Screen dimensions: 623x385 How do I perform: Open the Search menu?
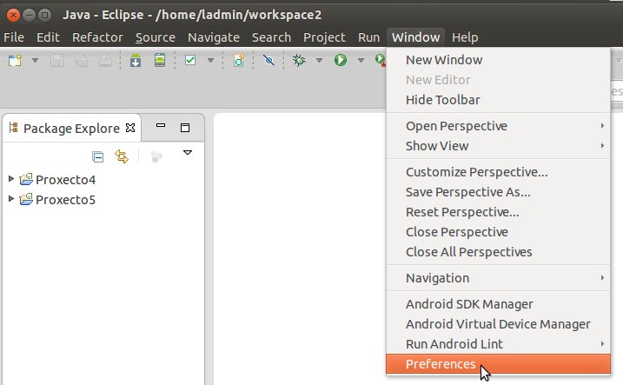(x=271, y=37)
